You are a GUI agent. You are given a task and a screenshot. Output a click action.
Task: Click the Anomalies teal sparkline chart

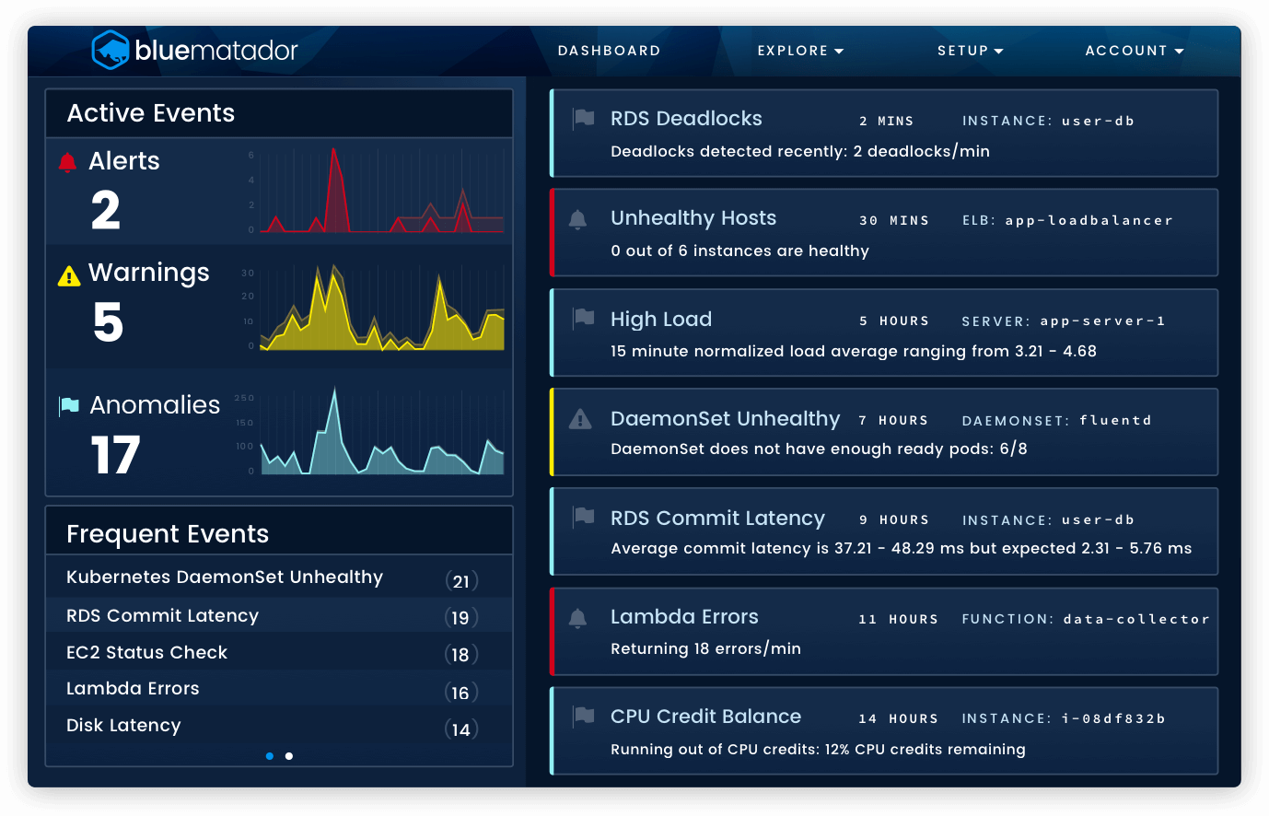pyautogui.click(x=381, y=431)
